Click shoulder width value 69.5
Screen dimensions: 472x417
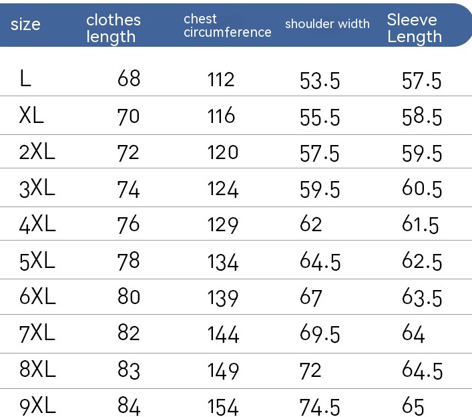coord(320,333)
